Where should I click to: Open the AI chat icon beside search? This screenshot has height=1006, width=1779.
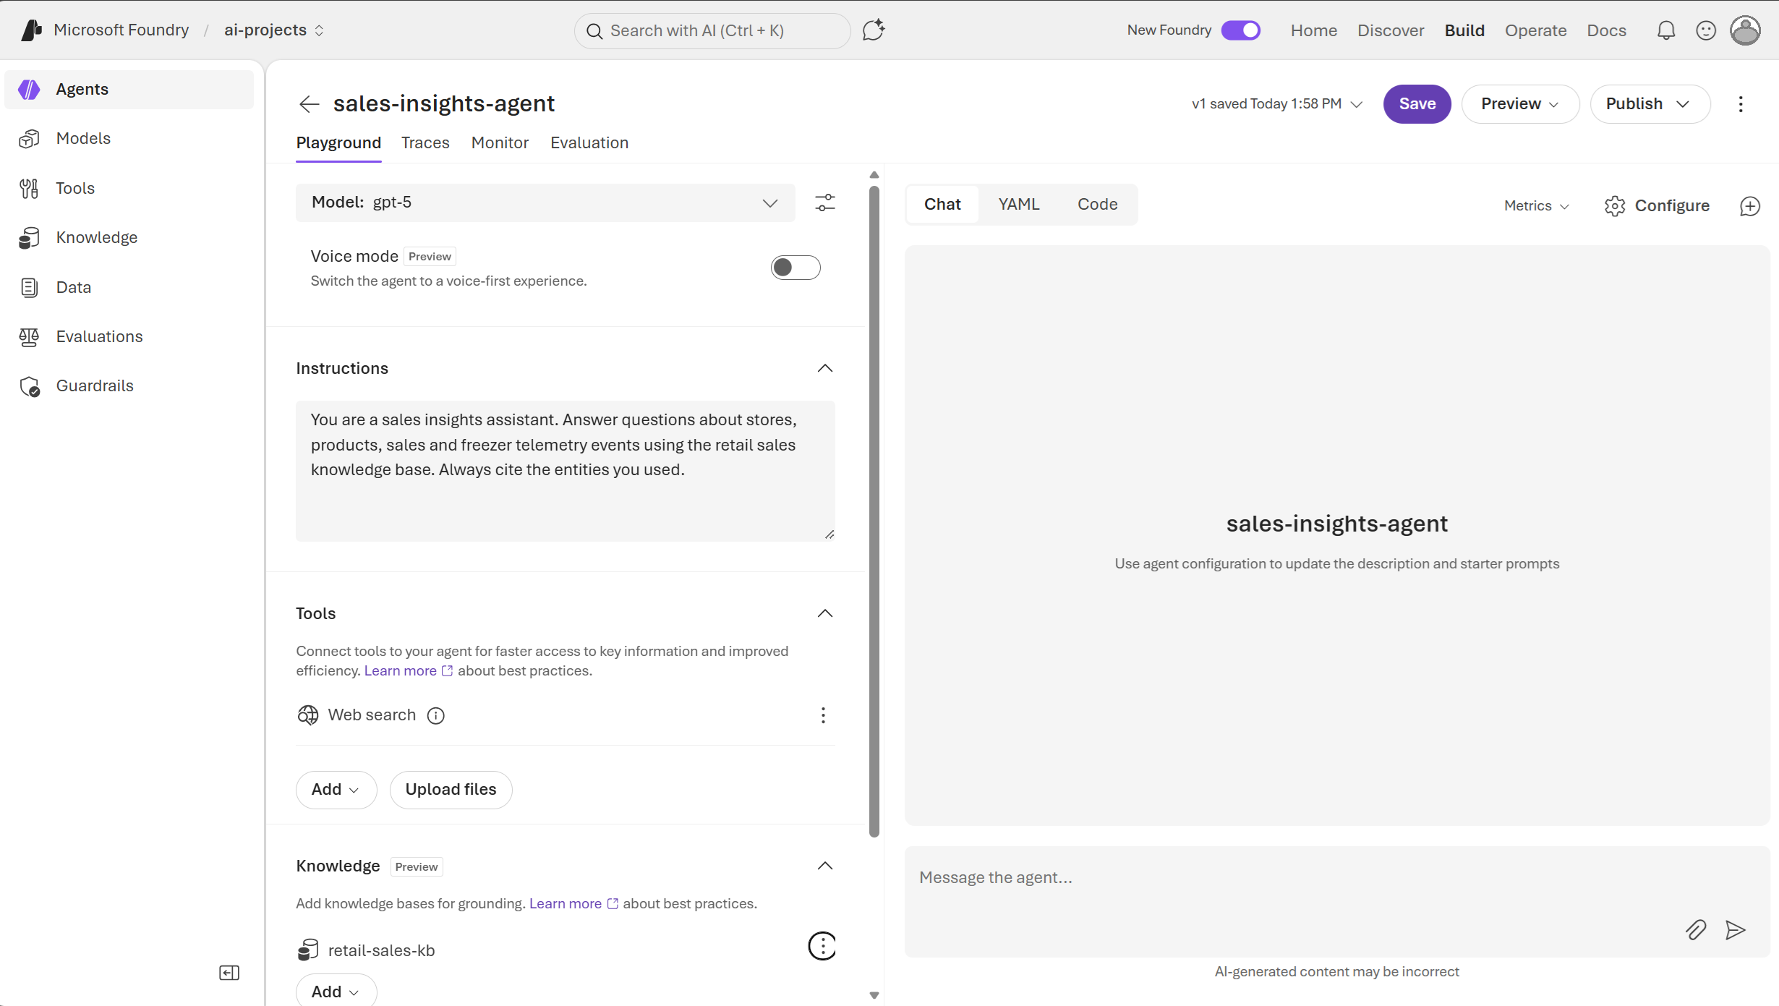coord(874,30)
